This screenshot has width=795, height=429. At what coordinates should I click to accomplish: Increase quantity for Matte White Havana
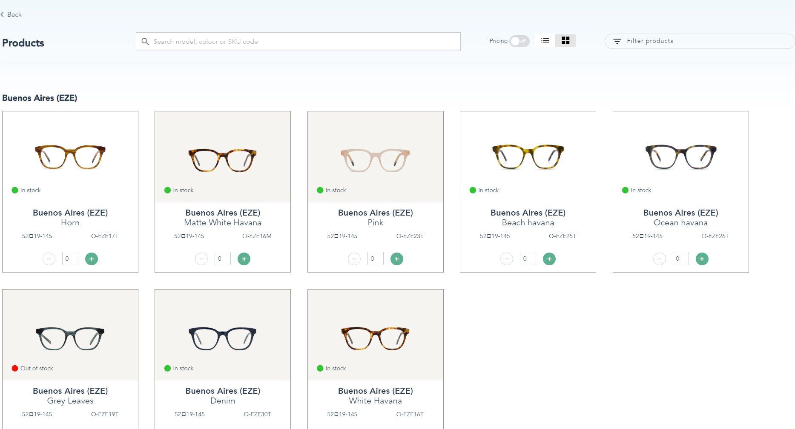click(244, 259)
